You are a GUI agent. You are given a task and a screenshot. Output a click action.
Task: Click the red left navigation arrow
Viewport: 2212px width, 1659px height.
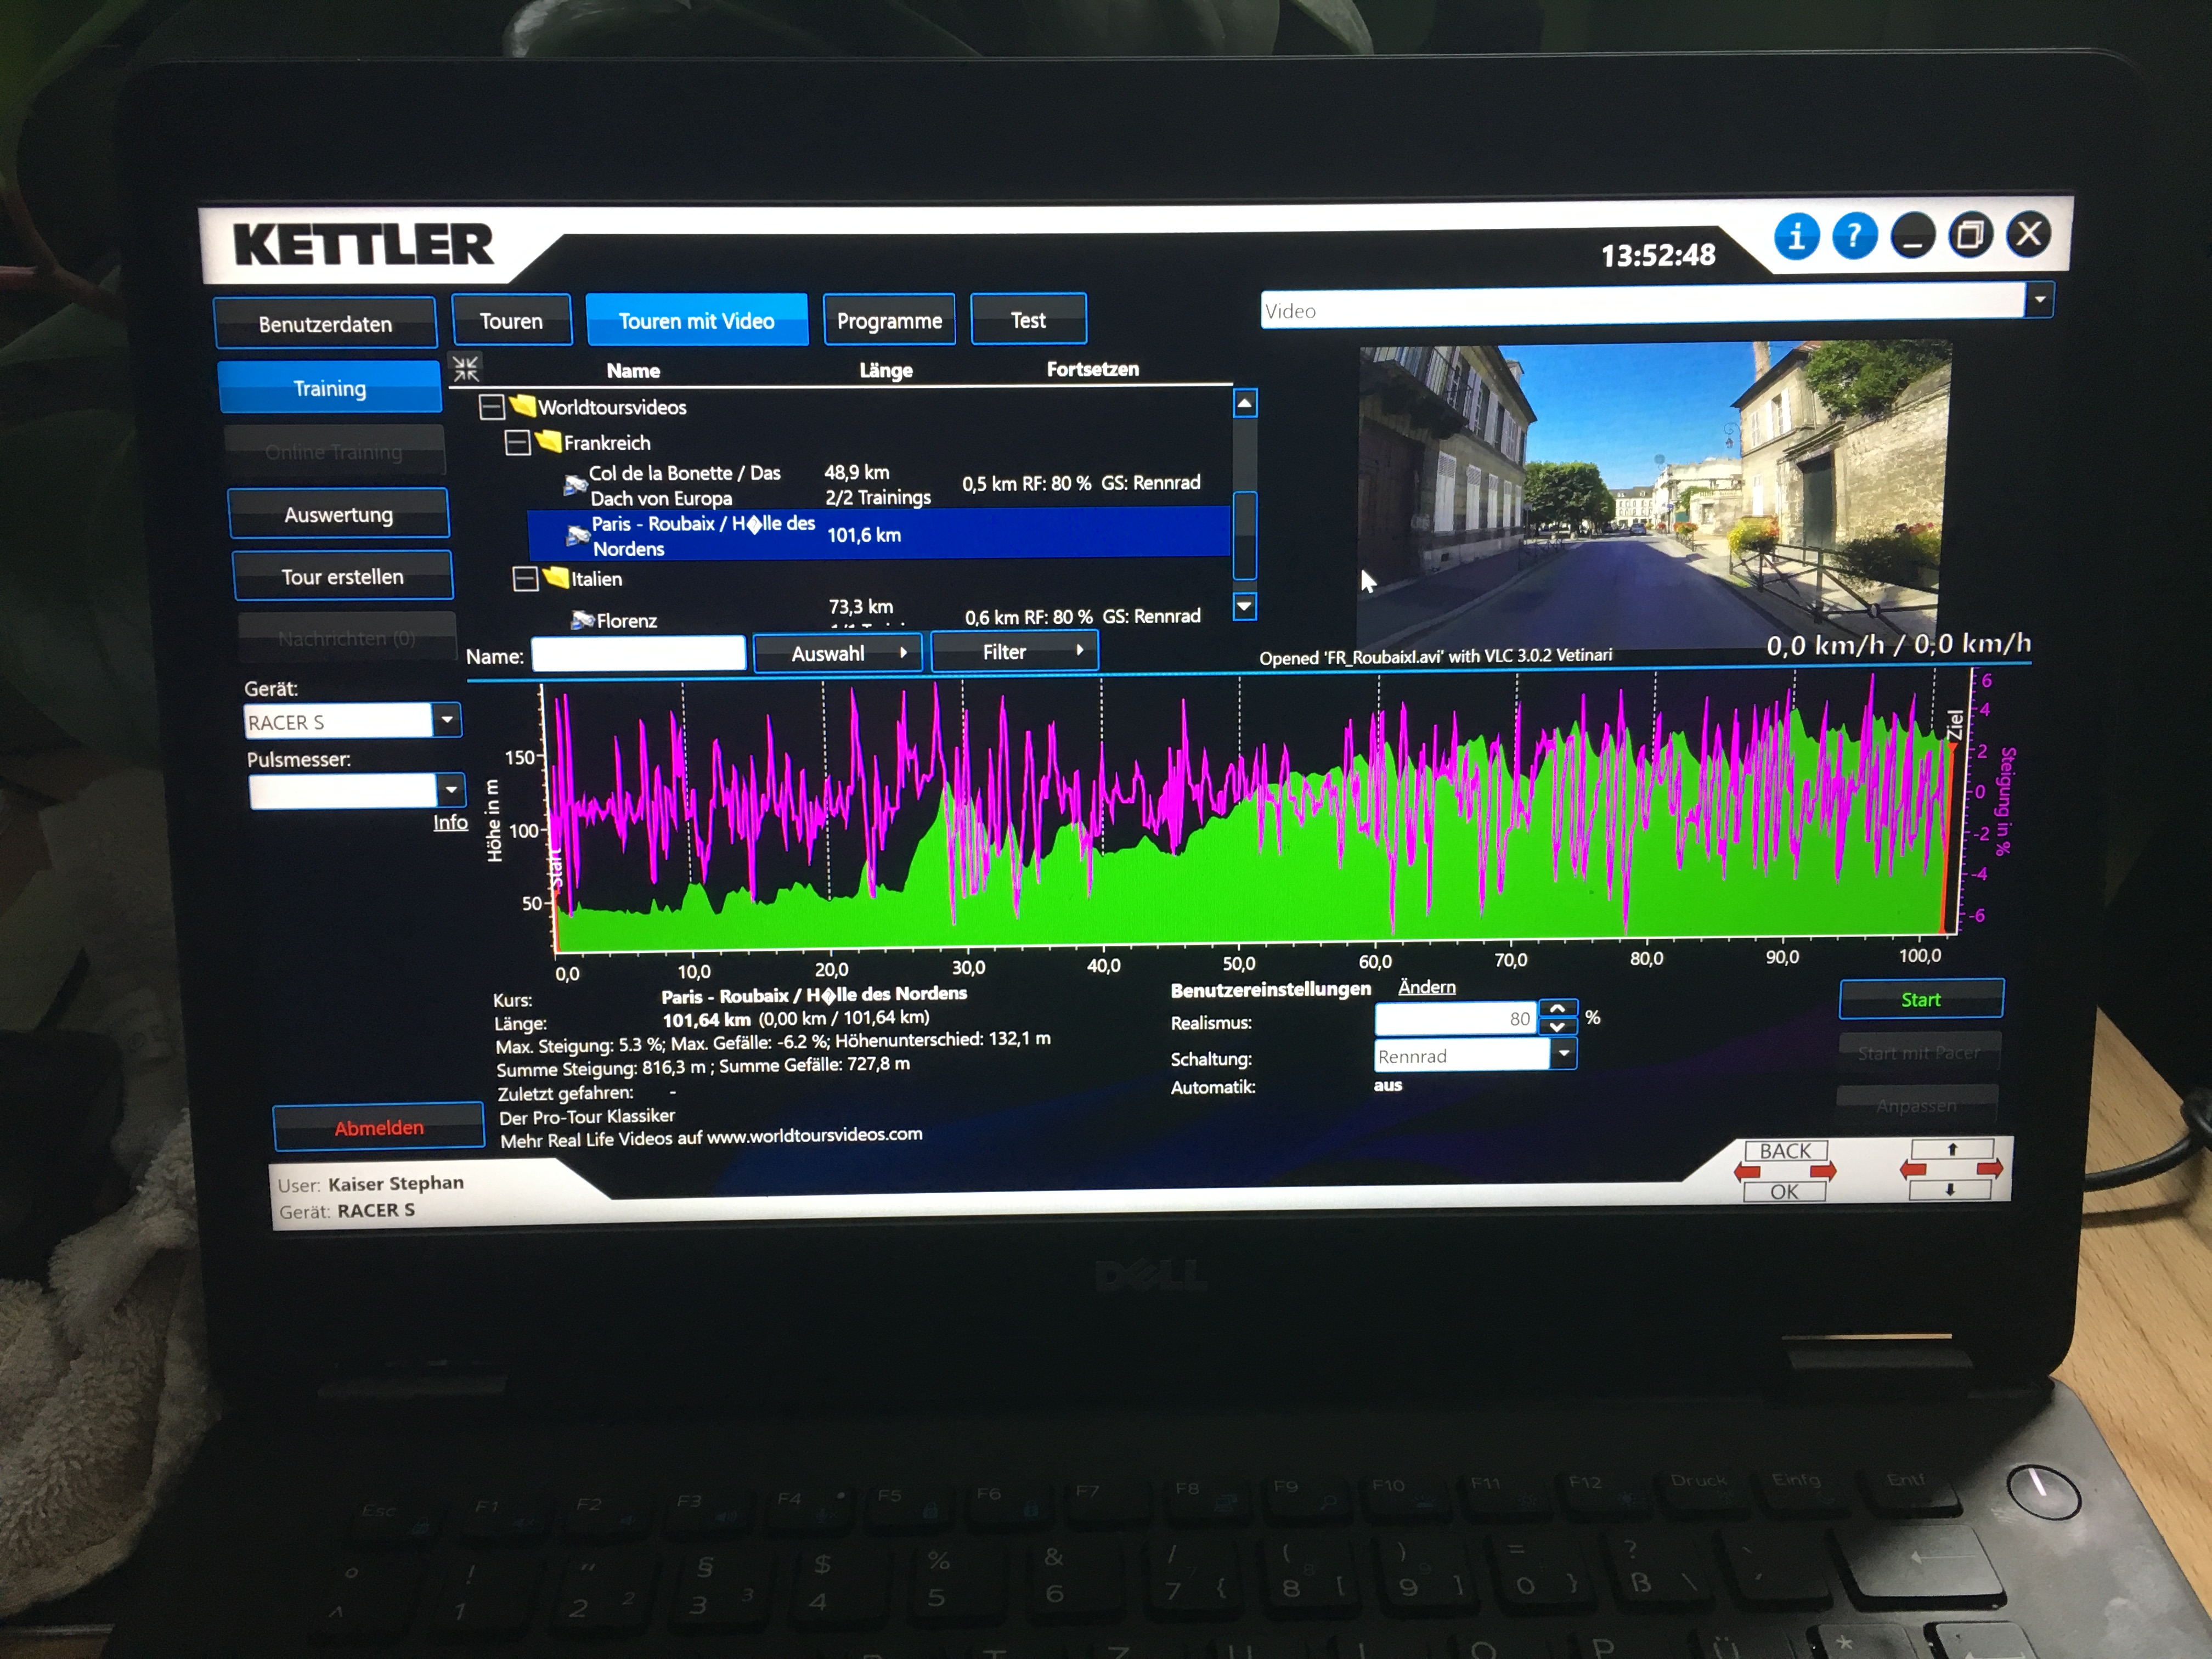1913,1169
